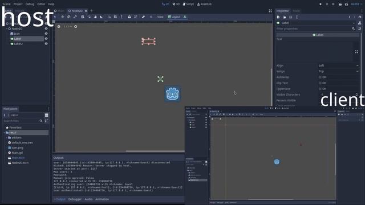Open the Editor menu

click(x=41, y=4)
